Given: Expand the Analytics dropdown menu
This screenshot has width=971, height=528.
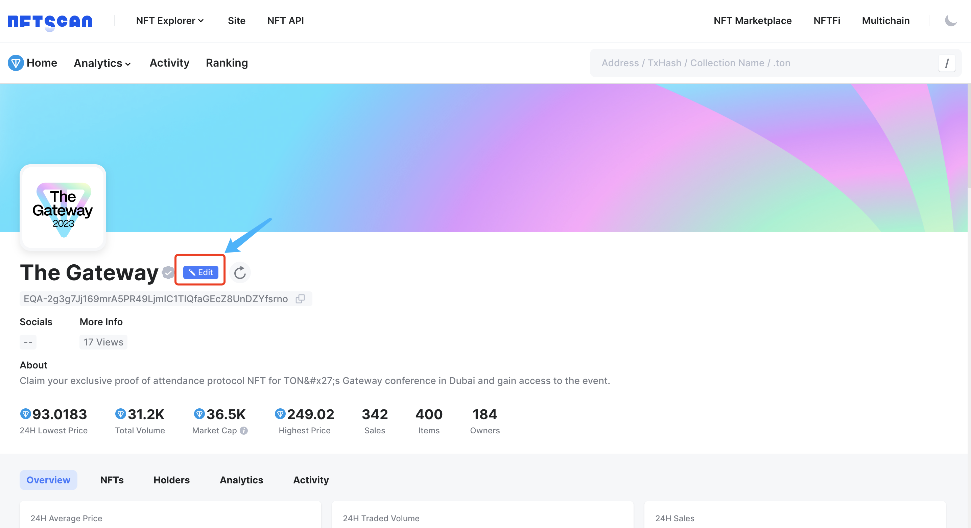Looking at the screenshot, I should pyautogui.click(x=102, y=63).
